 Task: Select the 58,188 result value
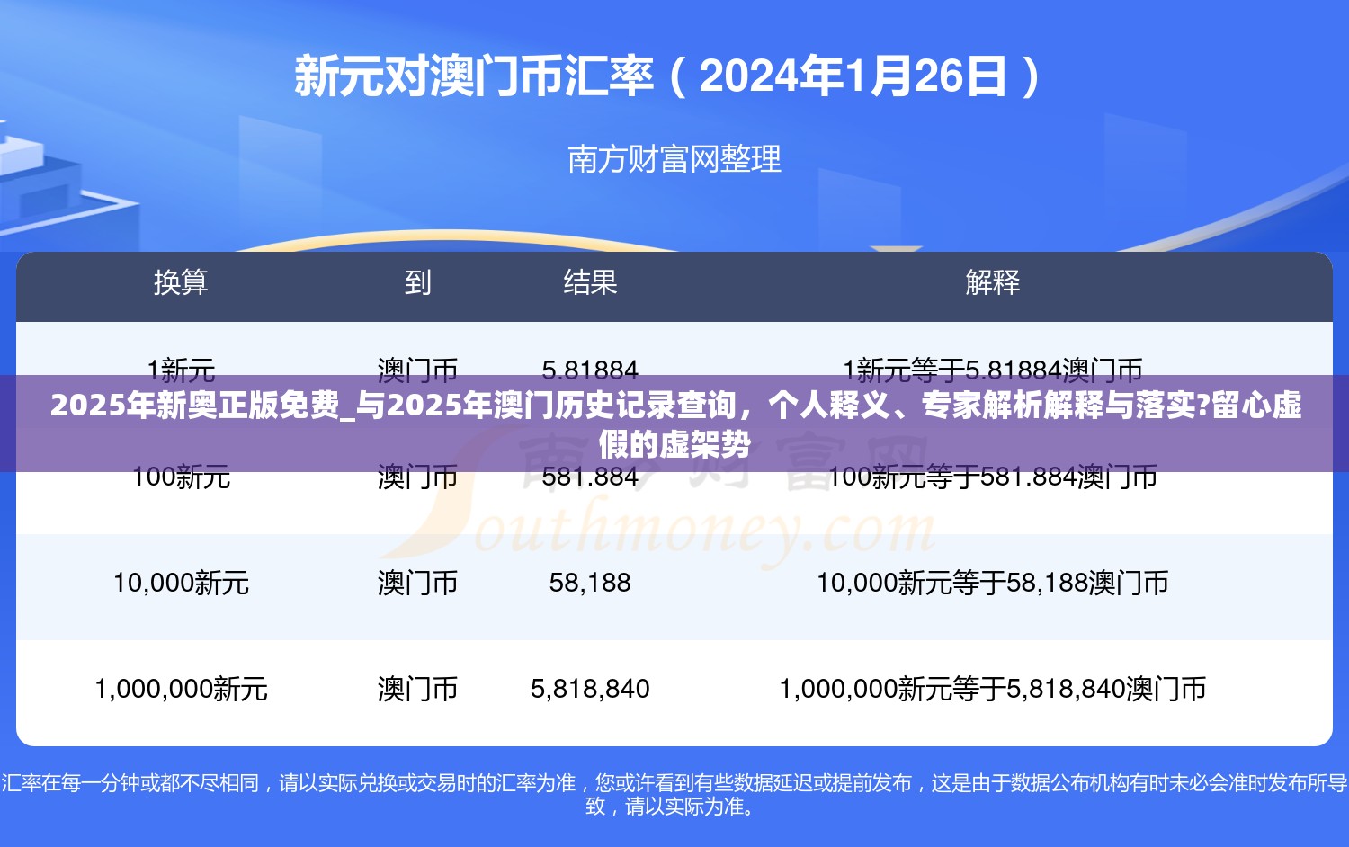pos(590,583)
